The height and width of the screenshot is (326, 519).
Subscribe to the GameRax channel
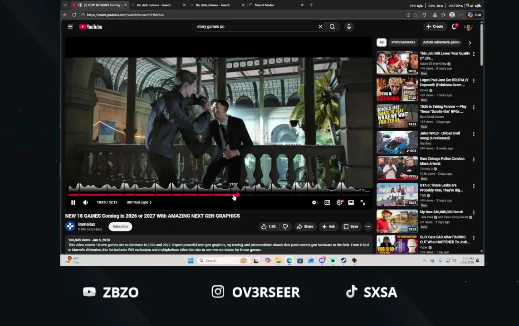point(120,226)
